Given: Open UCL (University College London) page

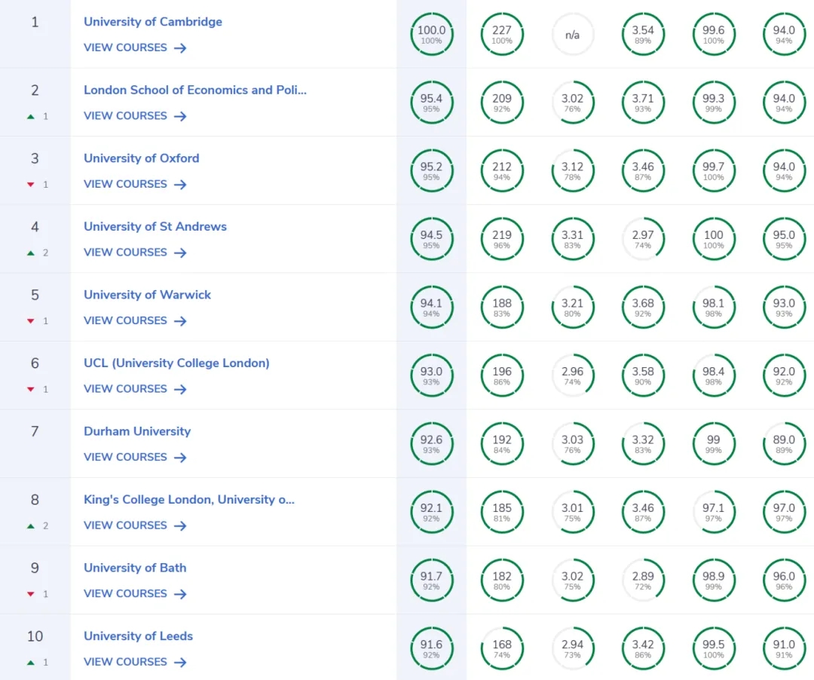Looking at the screenshot, I should click(176, 363).
